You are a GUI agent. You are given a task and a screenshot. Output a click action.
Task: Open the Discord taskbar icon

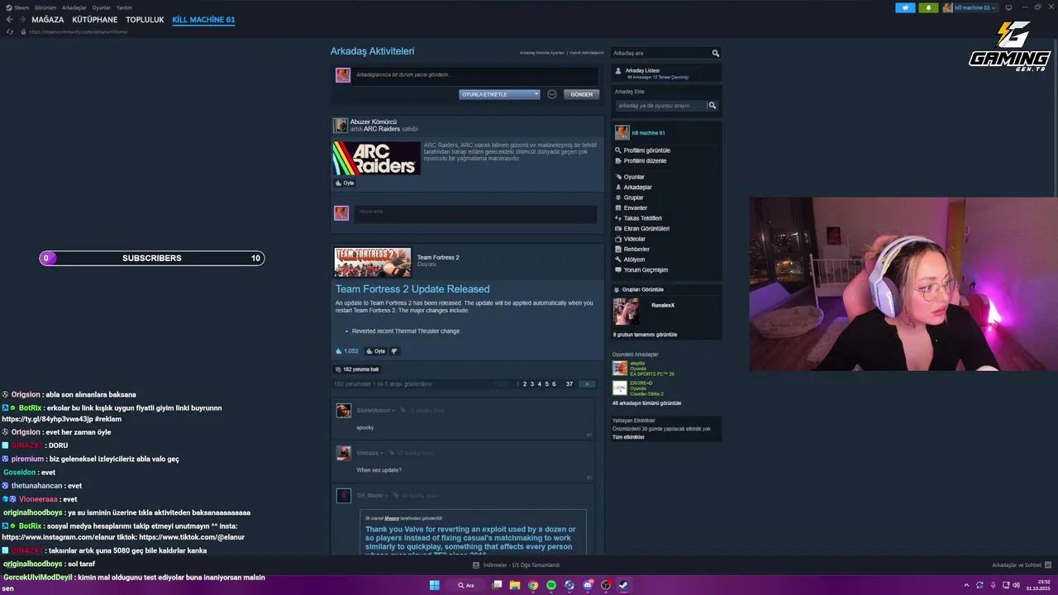(588, 585)
